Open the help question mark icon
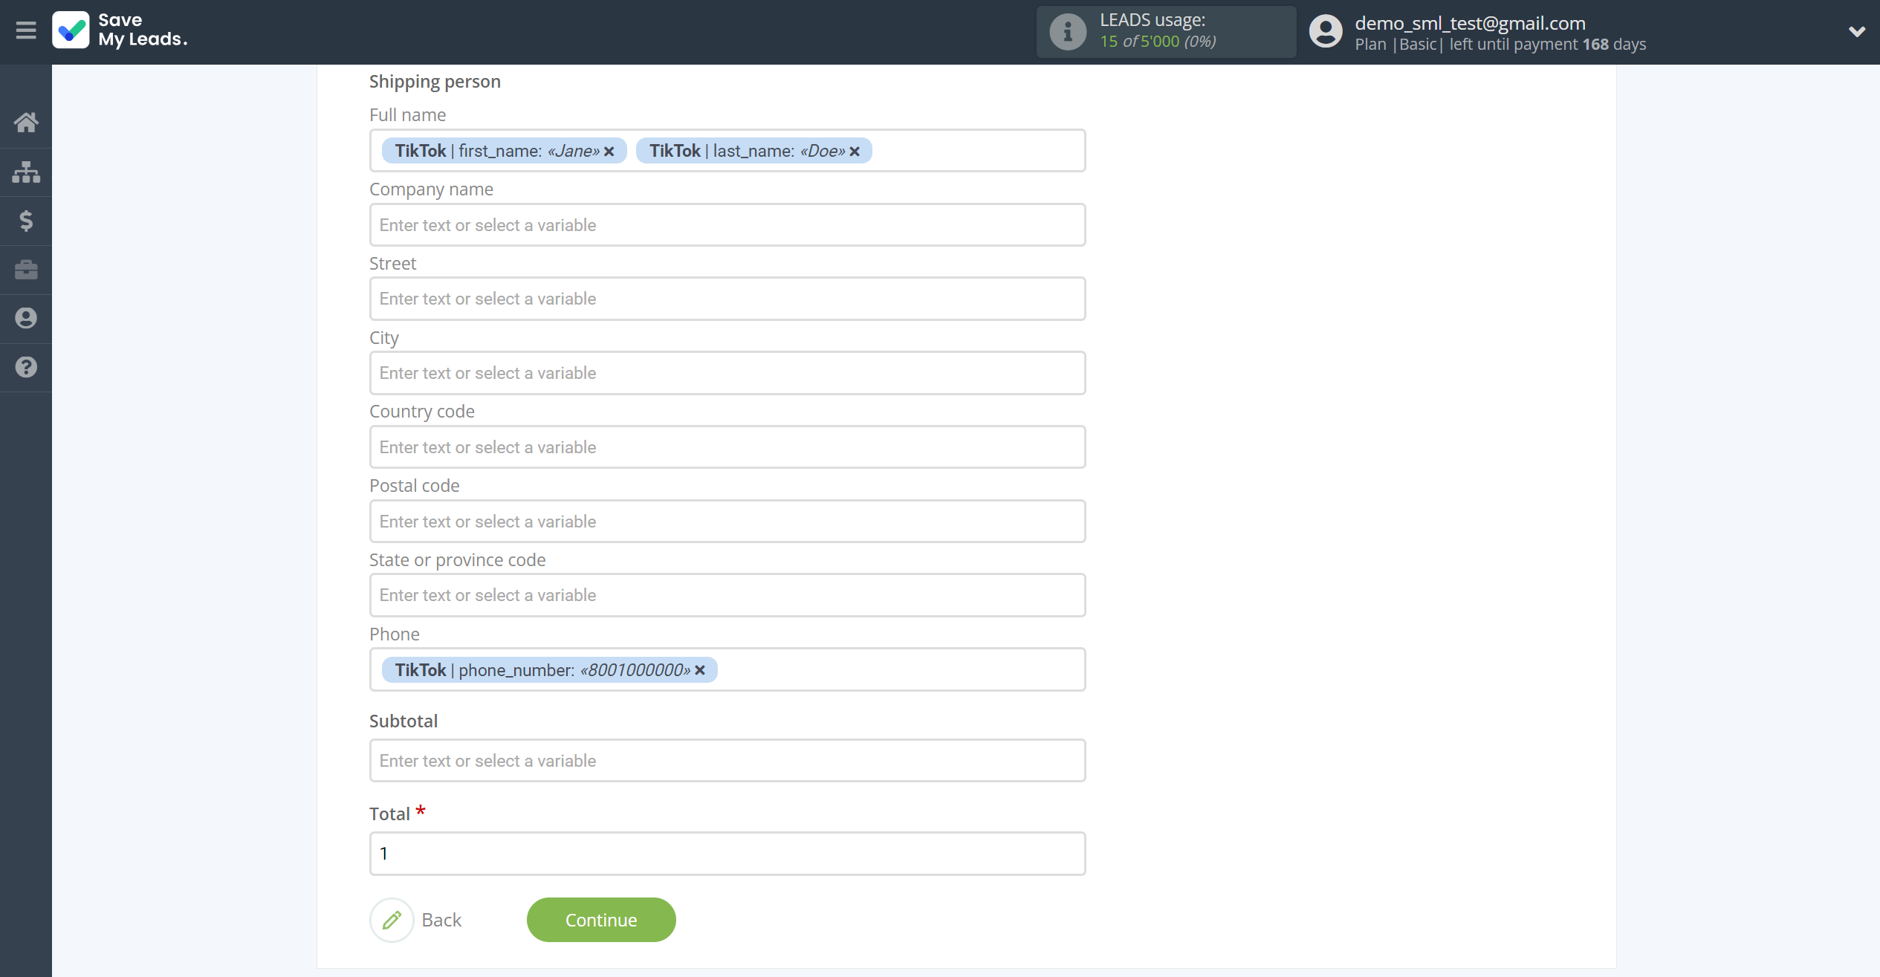The height and width of the screenshot is (977, 1880). 26,367
